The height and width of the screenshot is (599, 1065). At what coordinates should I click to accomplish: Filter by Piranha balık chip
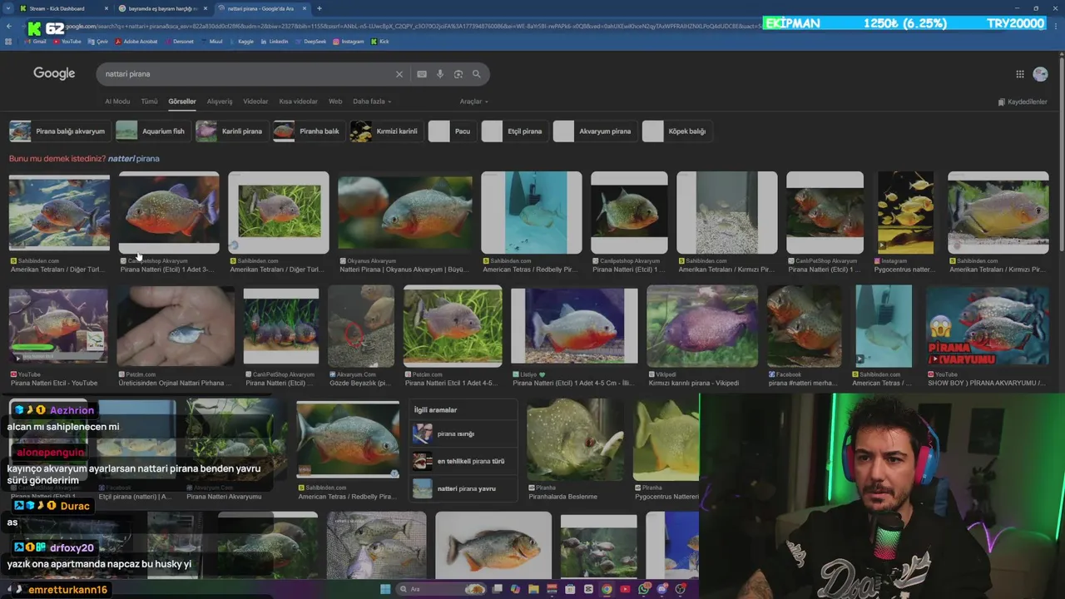click(308, 131)
